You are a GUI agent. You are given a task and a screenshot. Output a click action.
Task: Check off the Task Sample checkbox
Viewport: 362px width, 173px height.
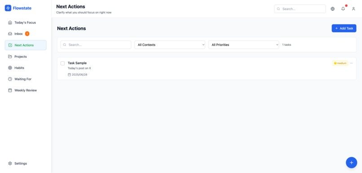[x=62, y=63]
